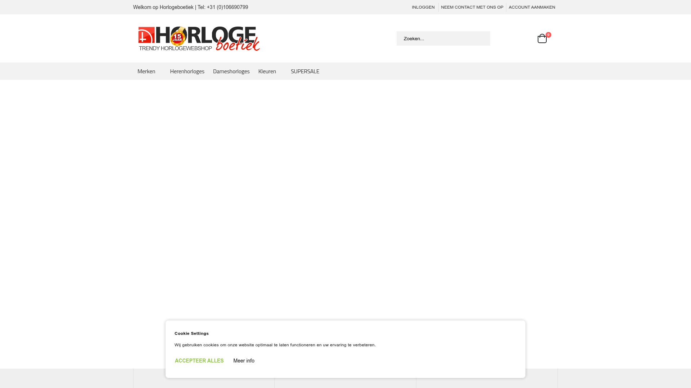The image size is (691, 388).
Task: Accept all cookies with ACCEPTEER ALLES
Action: point(199,361)
